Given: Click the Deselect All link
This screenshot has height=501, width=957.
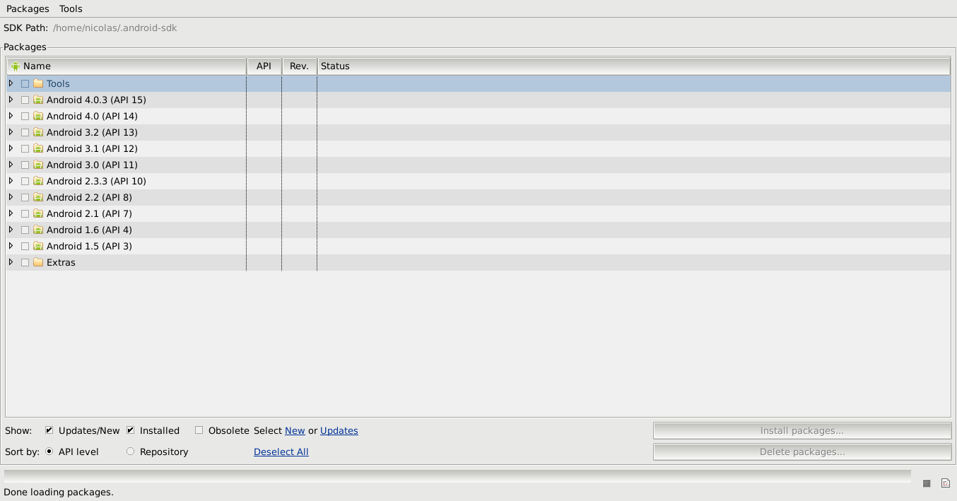Looking at the screenshot, I should (x=281, y=452).
